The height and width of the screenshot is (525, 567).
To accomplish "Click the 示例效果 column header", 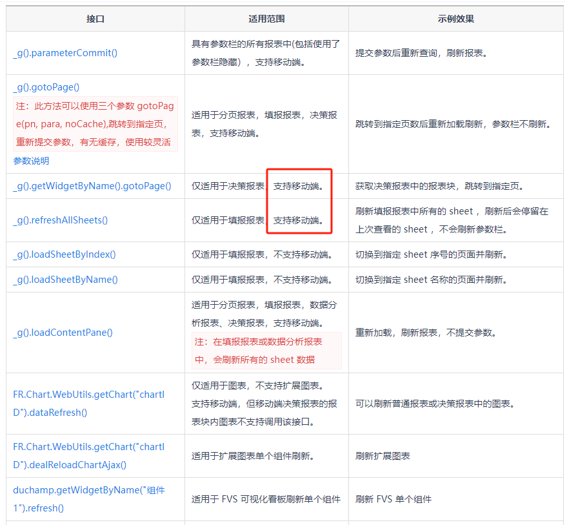I will [455, 19].
